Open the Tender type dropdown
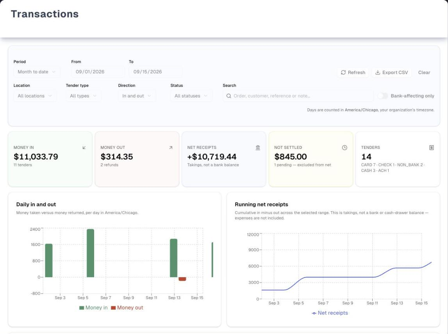Viewport: 448px width, 334px height. pos(84,96)
